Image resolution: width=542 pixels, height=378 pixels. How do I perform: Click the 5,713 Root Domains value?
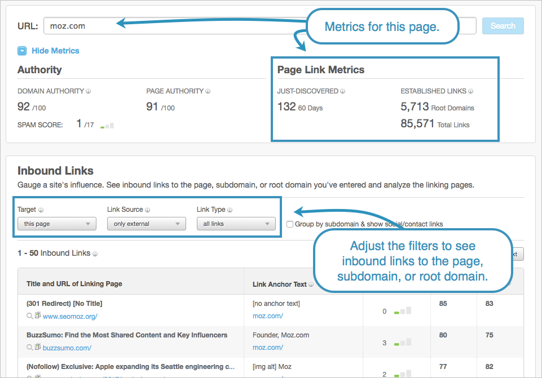pos(415,106)
